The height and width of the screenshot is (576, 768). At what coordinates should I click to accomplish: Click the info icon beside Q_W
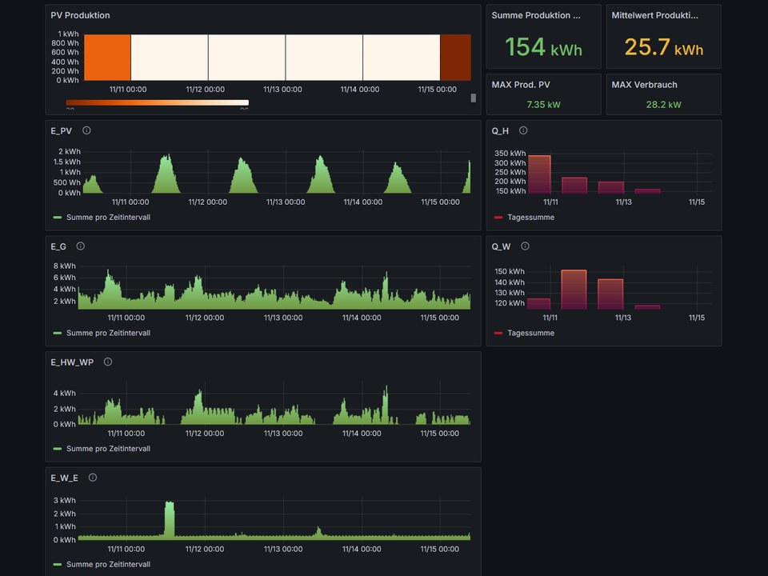point(525,246)
